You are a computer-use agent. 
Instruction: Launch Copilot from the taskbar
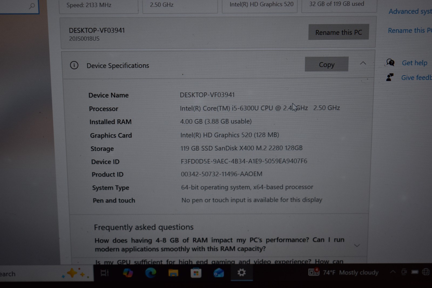point(128,273)
